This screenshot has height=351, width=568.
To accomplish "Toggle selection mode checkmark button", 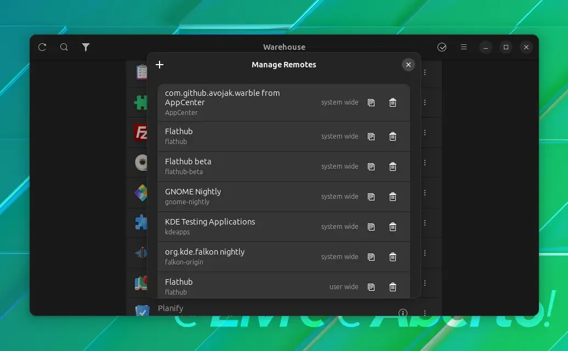I will (442, 47).
